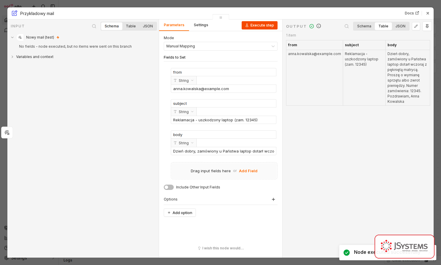441x265 pixels.
Task: Open the Parameters tab
Action: [174, 25]
